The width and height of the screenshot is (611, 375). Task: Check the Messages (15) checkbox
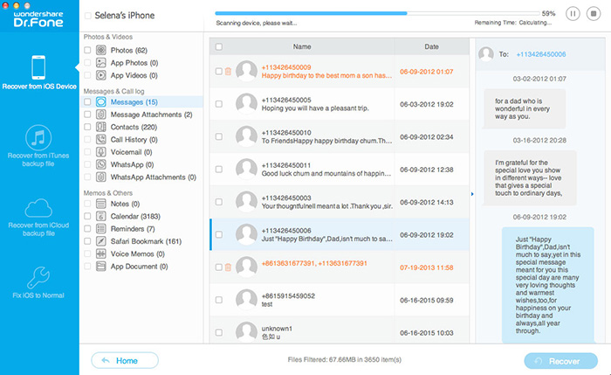point(87,102)
